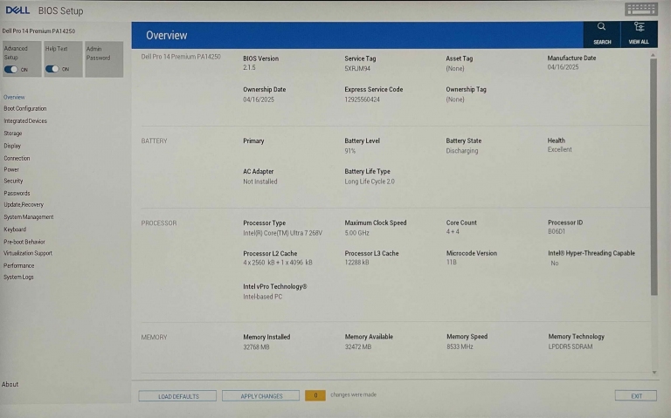The image size is (671, 418).
Task: Toggle Help Text switch
Action: click(52, 69)
